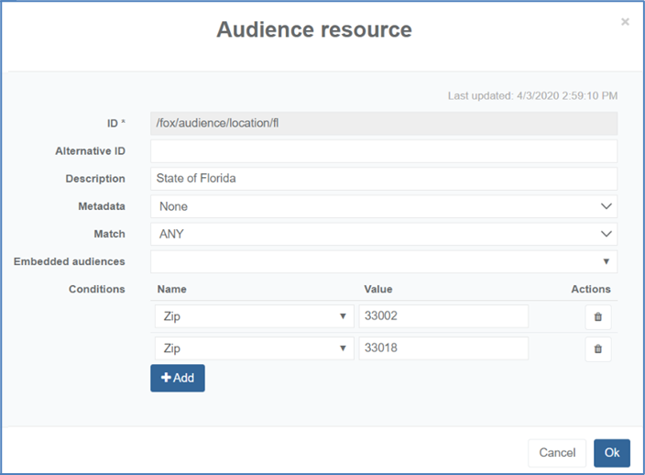This screenshot has width=645, height=475.
Task: Open the Embedded audiences dropdown
Action: coord(383,261)
